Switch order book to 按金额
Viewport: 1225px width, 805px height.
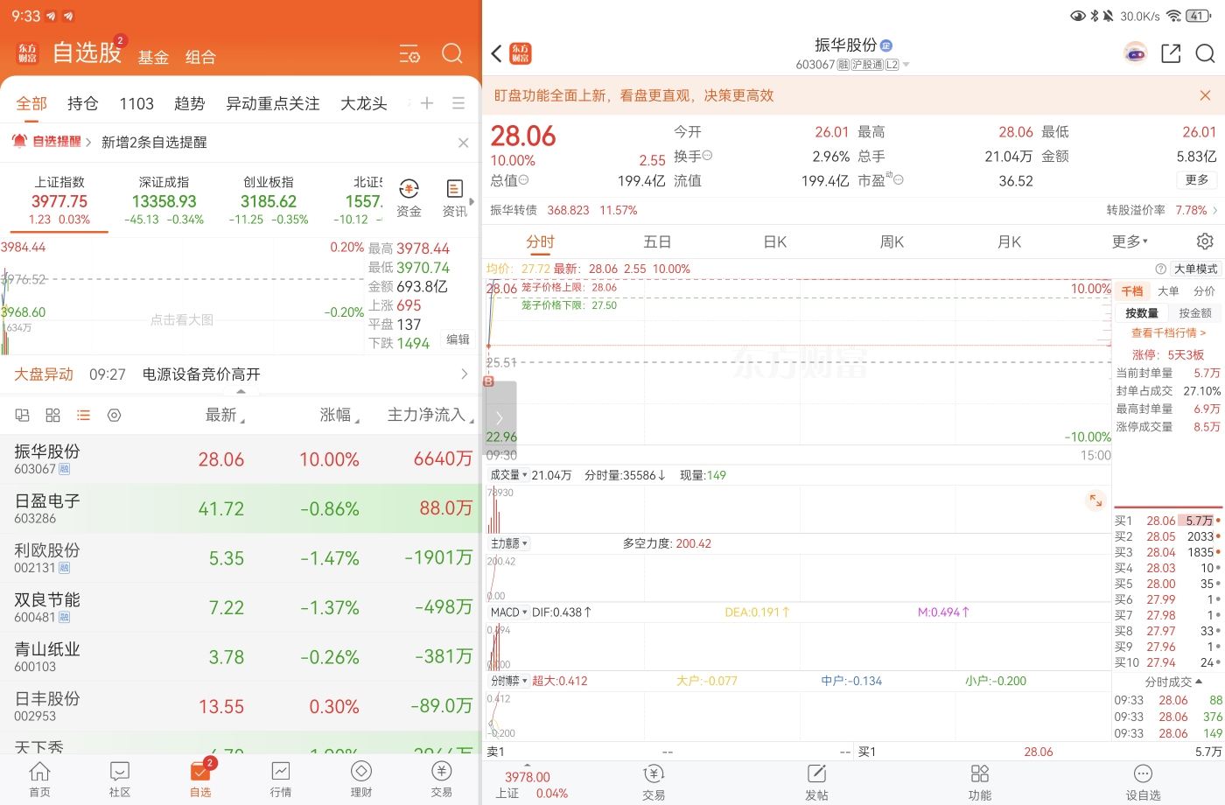click(1195, 313)
